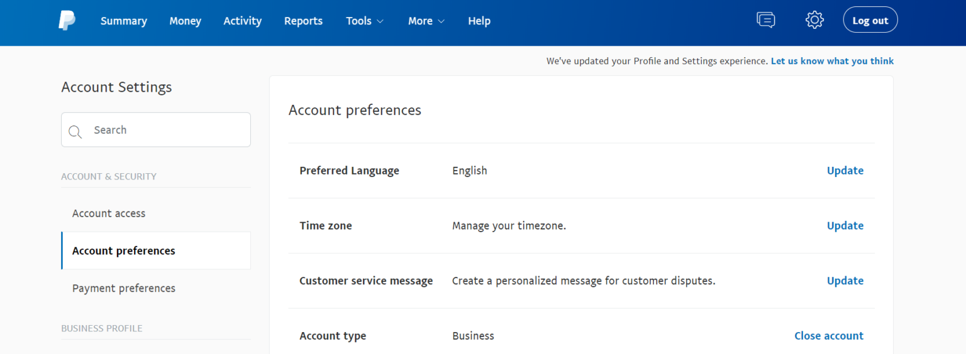
Task: Update the Time zone setting
Action: point(845,226)
